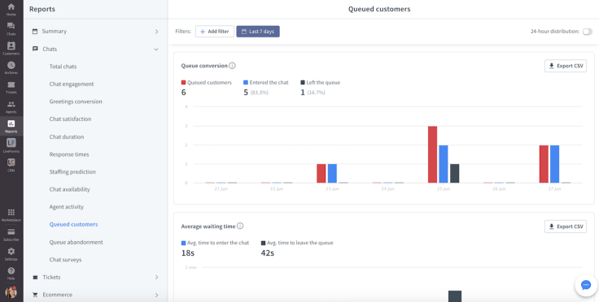
Task: Click the blue bar for 25 Jun
Action: pyautogui.click(x=444, y=164)
